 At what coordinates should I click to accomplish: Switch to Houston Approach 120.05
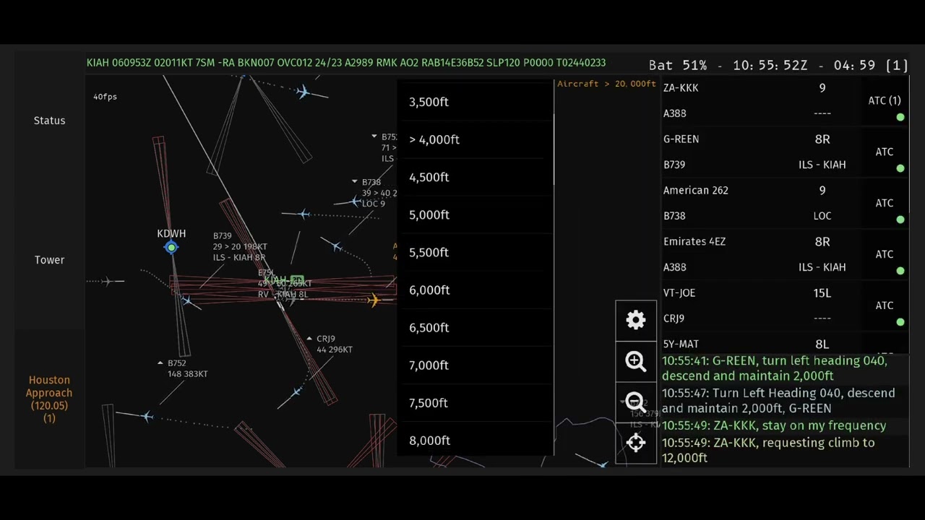49,399
